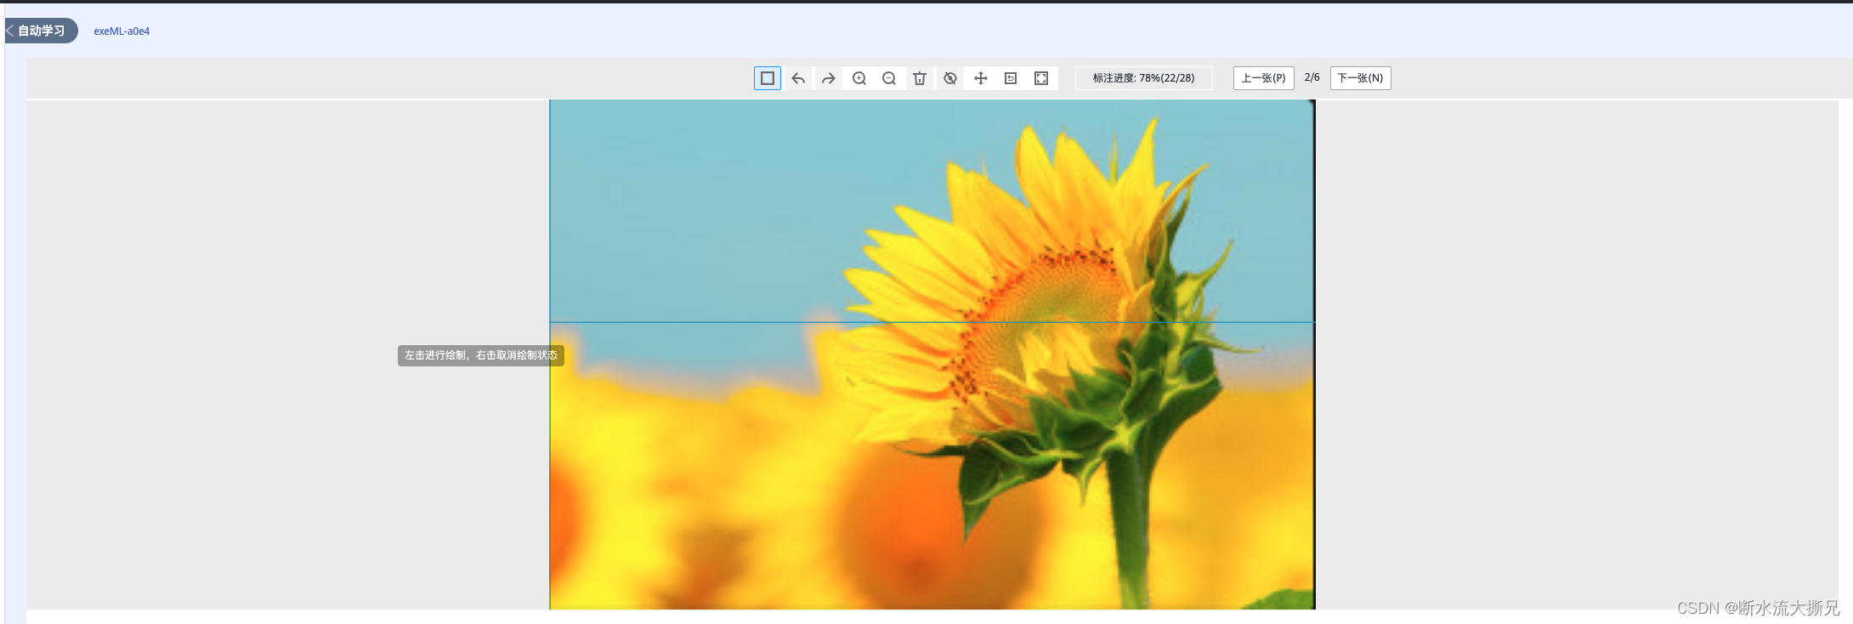Zoom in on the sunflower image
The height and width of the screenshot is (624, 1853).
(x=859, y=78)
